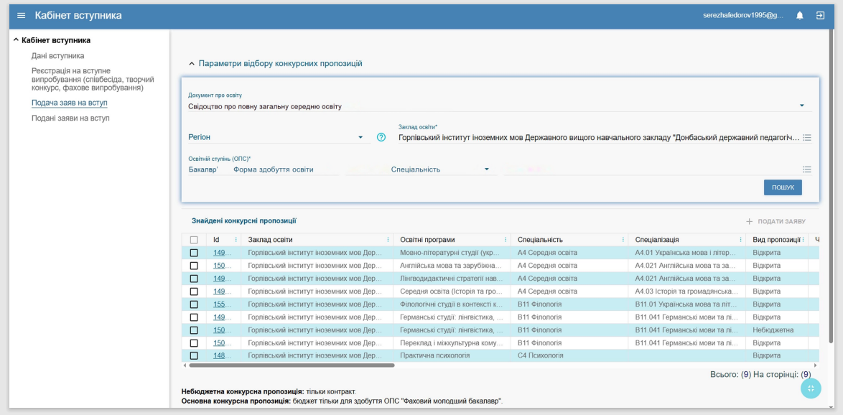This screenshot has width=843, height=415.
Task: Open column menu for Заклад освіти header
Action: 388,240
